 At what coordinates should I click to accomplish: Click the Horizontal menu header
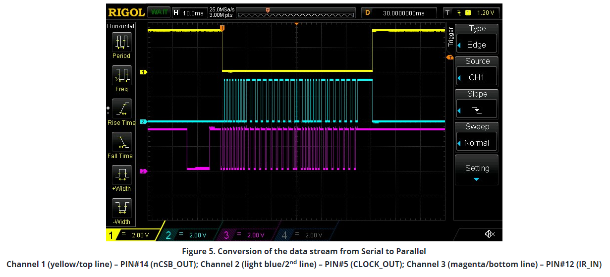pyautogui.click(x=121, y=26)
